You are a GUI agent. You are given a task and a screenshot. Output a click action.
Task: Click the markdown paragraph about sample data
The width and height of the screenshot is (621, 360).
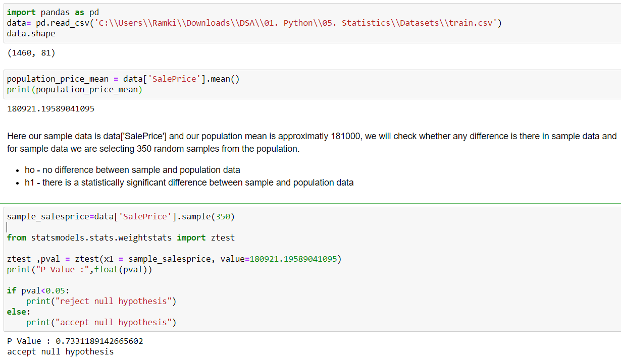click(312, 142)
